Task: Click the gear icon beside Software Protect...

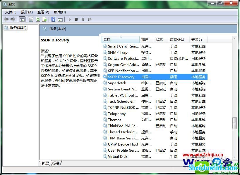Action: tap(105, 58)
